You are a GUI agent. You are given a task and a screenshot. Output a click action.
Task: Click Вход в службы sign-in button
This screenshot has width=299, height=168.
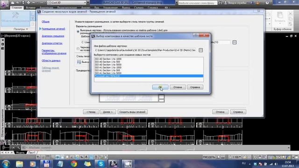[x=235, y=3]
